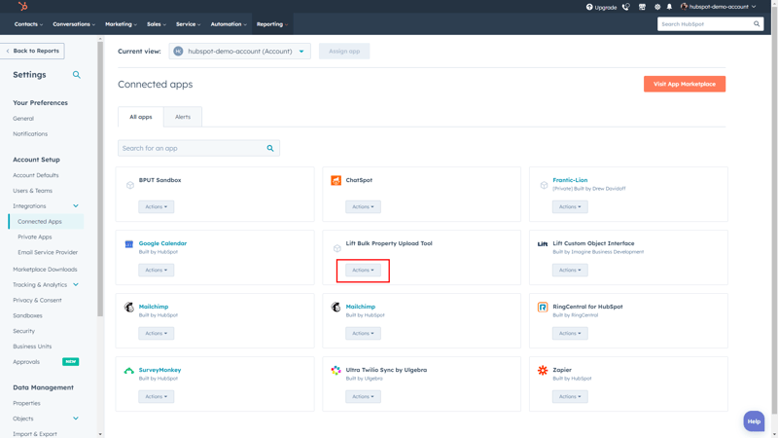Focus the Search for an app field
The width and height of the screenshot is (778, 438).
198,148
